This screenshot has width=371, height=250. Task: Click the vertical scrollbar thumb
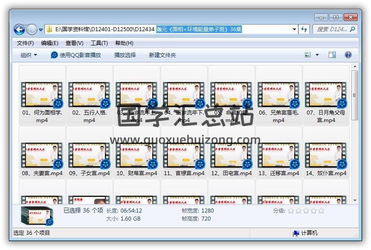(354, 95)
